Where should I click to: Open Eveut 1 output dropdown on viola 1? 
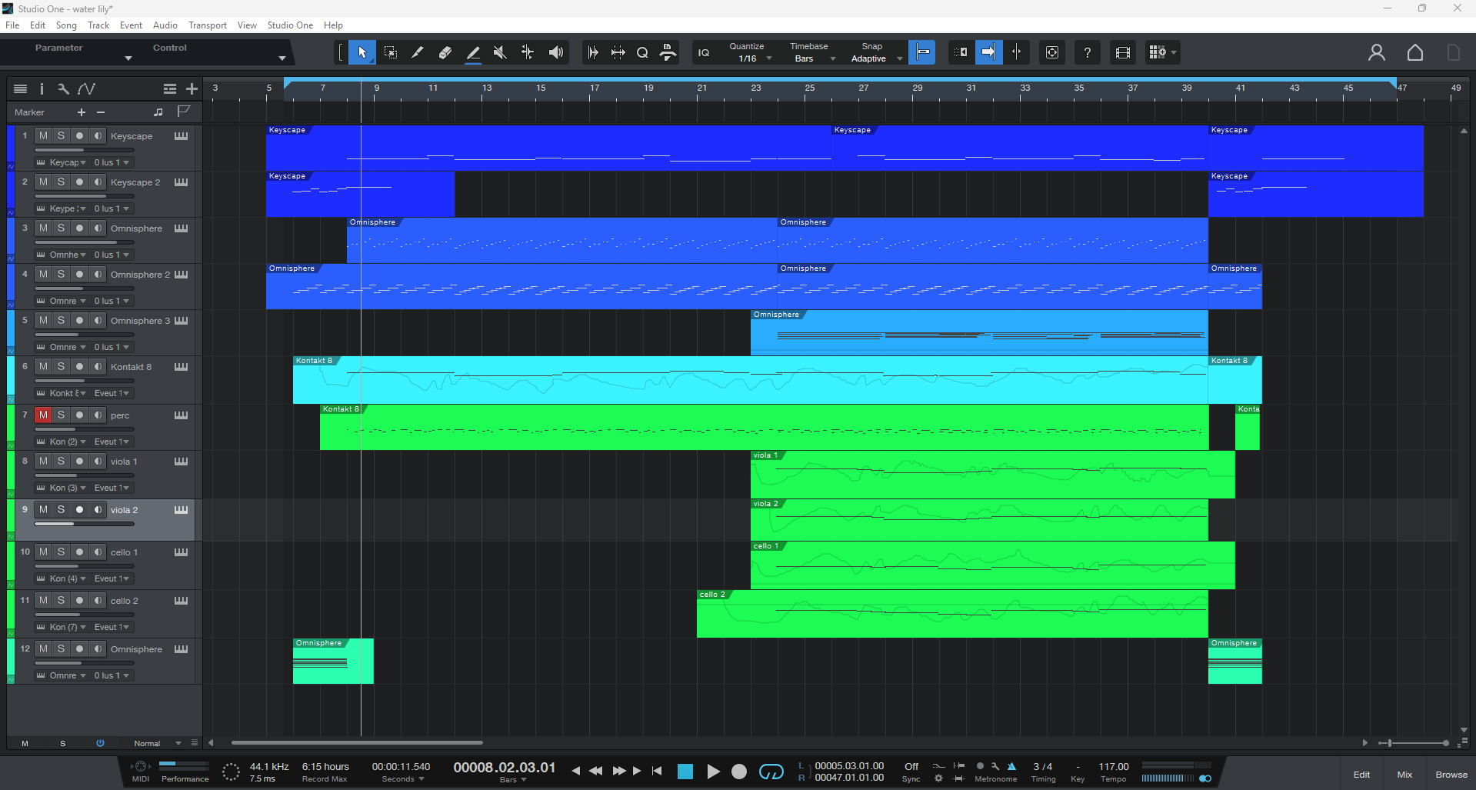[112, 488]
